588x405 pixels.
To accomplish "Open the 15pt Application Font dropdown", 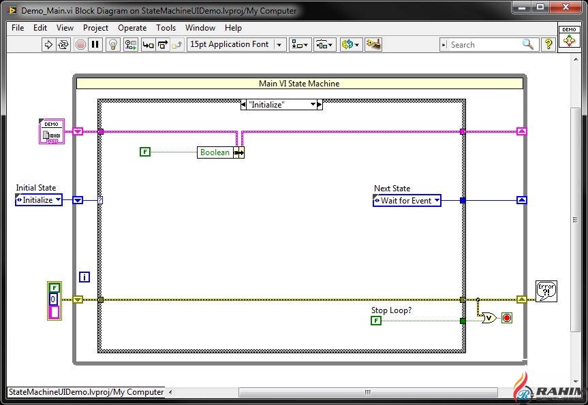I will 236,44.
